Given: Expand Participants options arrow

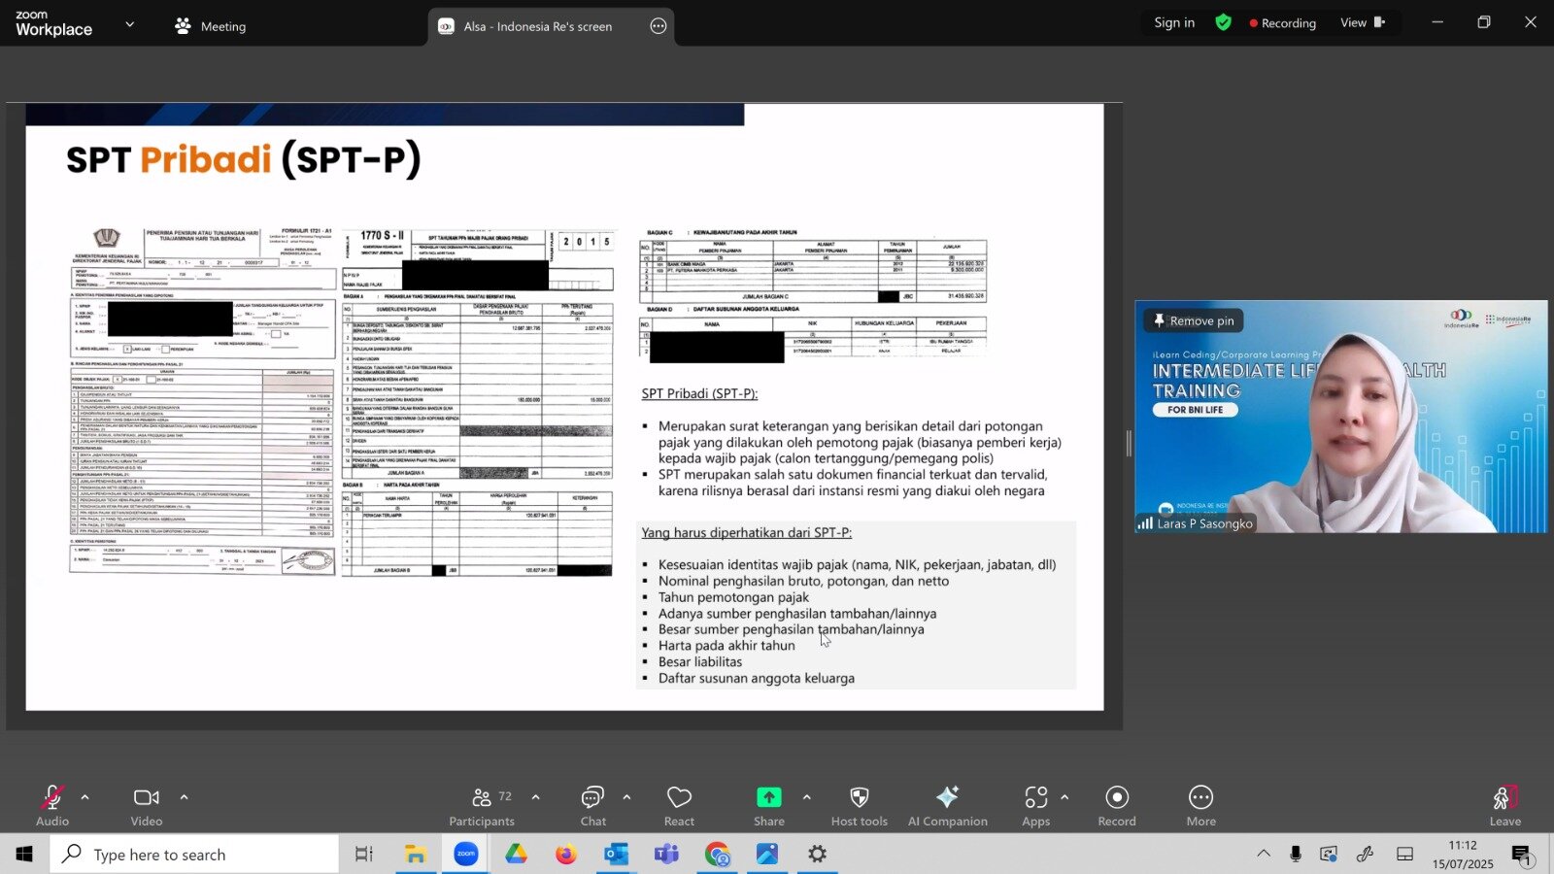Looking at the screenshot, I should click(535, 797).
